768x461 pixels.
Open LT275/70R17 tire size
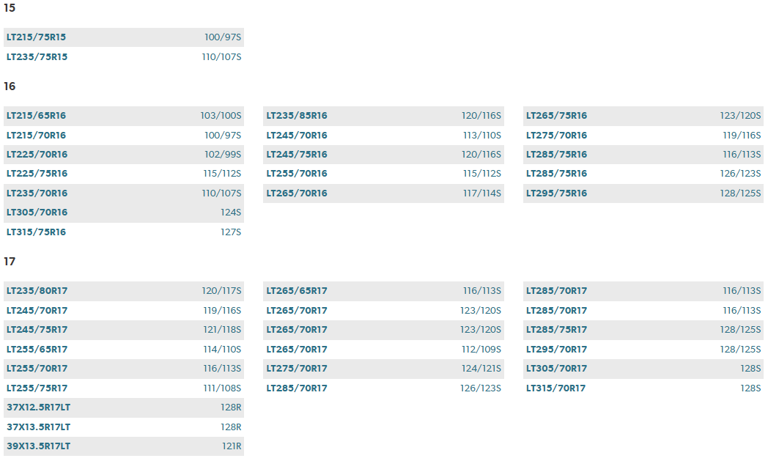297,369
